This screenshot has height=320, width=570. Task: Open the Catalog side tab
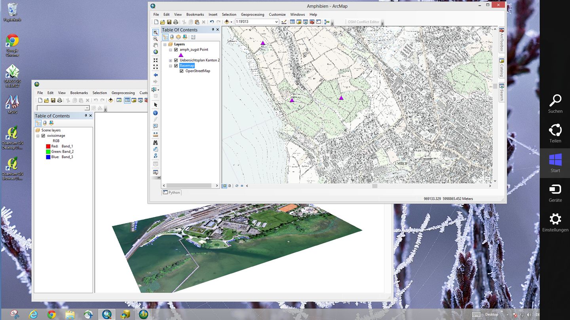[x=502, y=68]
